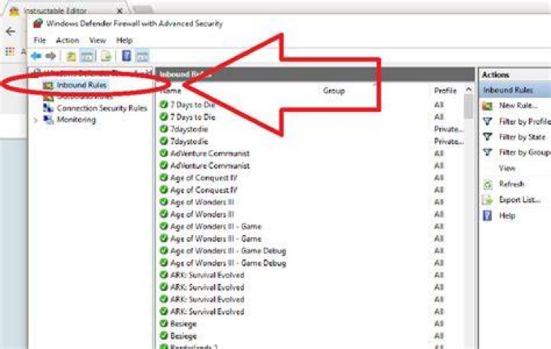The width and height of the screenshot is (551, 349).
Task: Sort rules by the Profile column header
Action: (x=445, y=90)
